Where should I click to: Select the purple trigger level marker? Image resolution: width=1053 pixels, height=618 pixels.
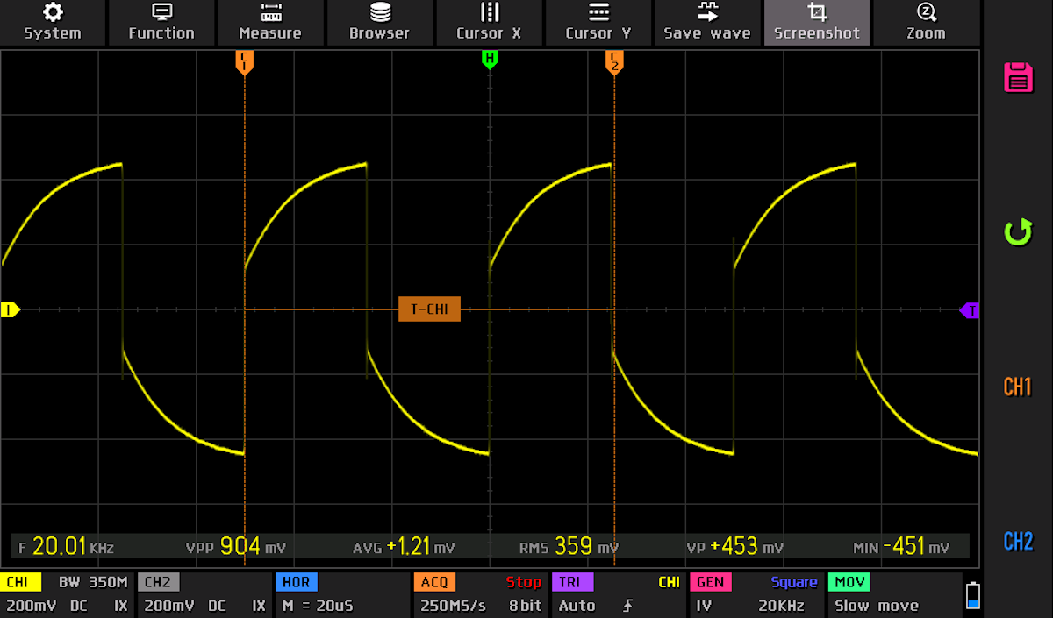click(970, 310)
